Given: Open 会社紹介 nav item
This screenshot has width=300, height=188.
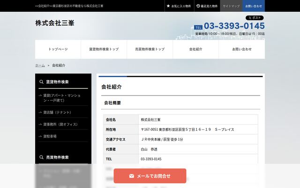Looking at the screenshot, I should (196, 49).
